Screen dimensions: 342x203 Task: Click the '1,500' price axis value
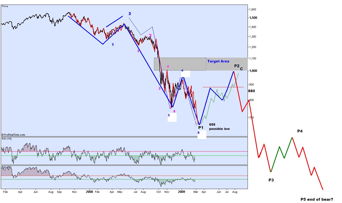[253, 18]
